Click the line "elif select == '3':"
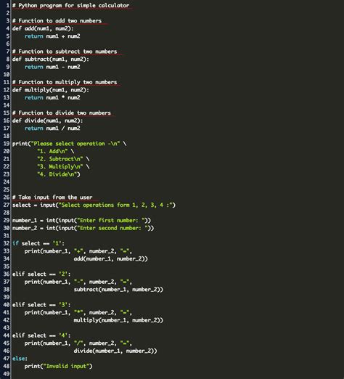 tap(41, 305)
